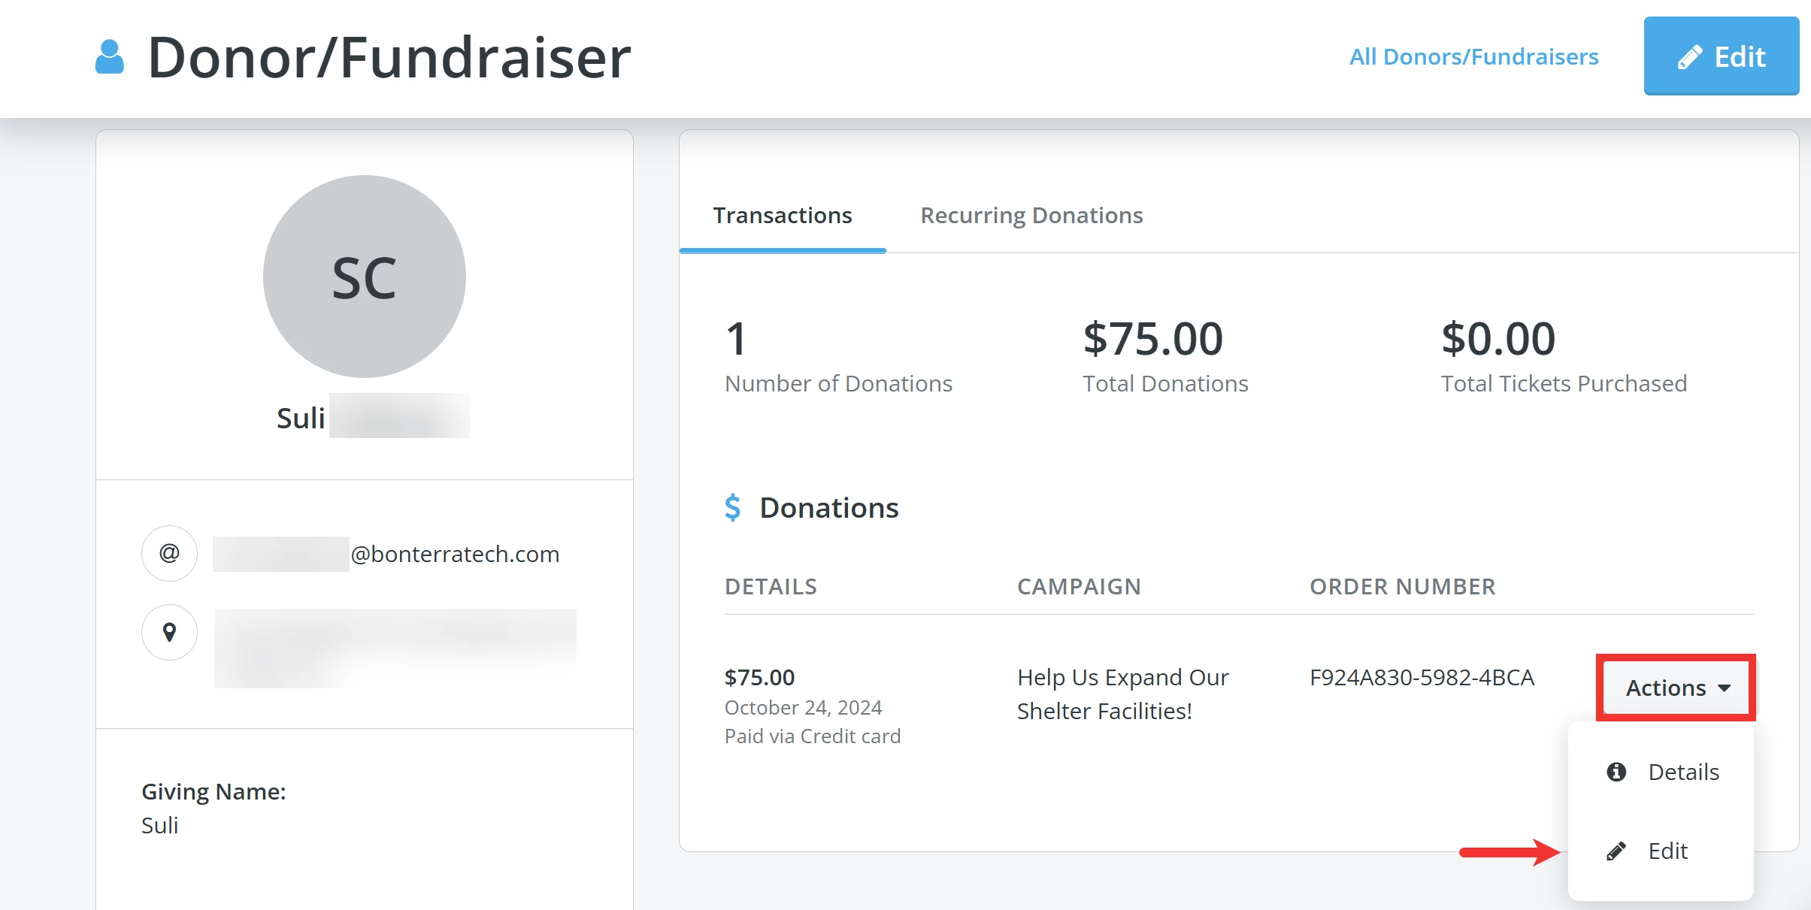
Task: Click the pencil icon in the Edit button
Action: (1689, 56)
